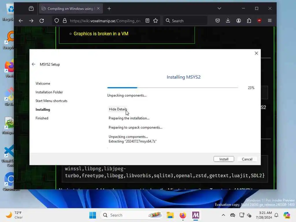This screenshot has height=222, width=296.
Task: Click the site security padlock icon
Action: (x=65, y=21)
